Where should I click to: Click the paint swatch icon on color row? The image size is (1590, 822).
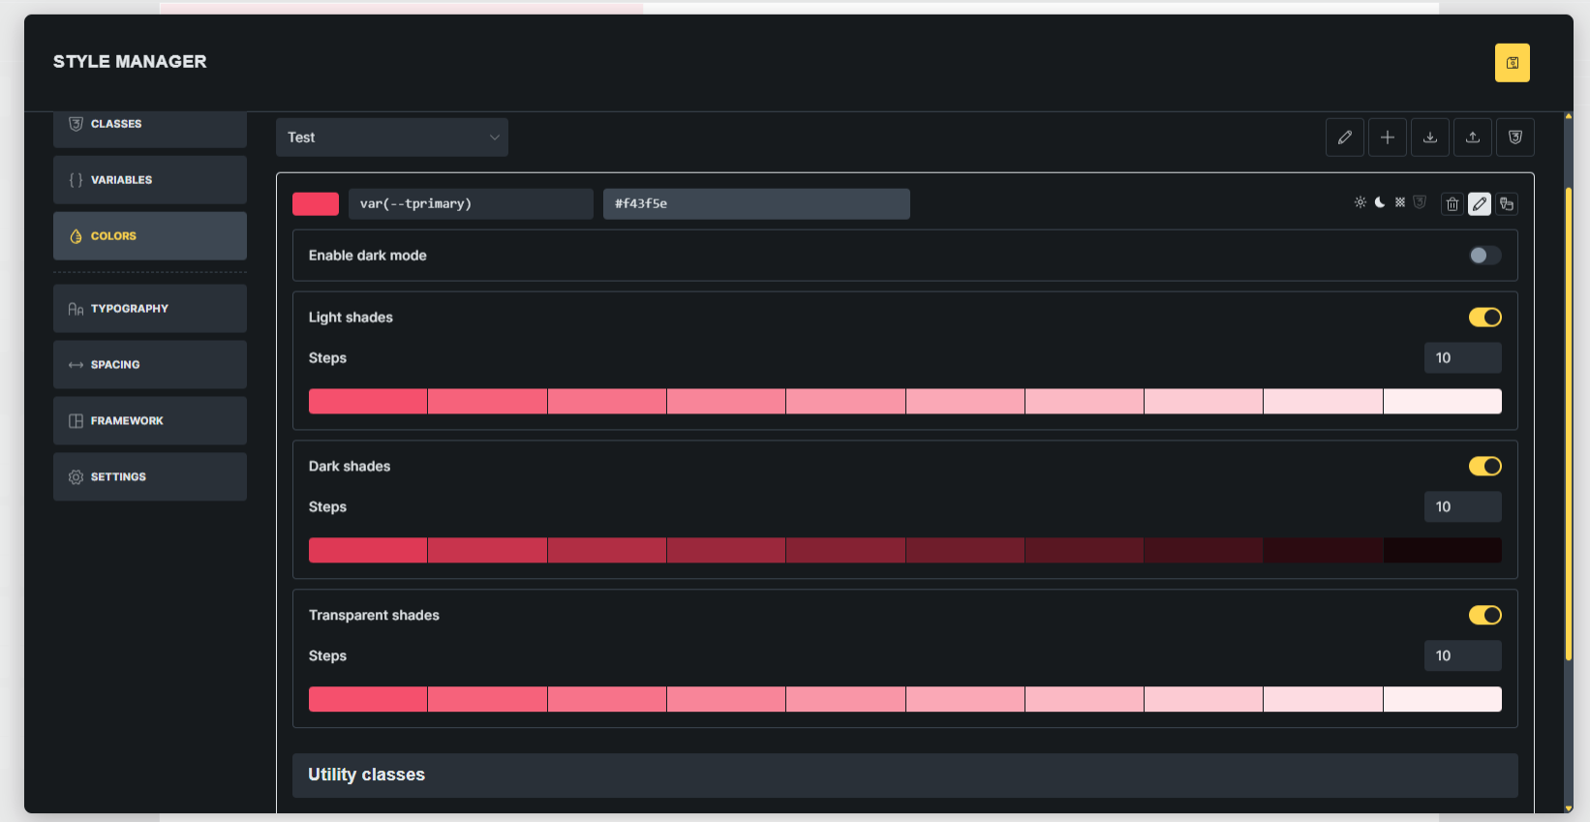(x=1506, y=203)
